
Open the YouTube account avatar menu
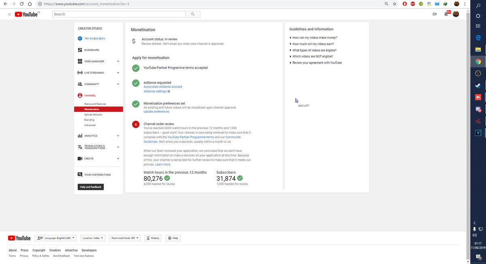coord(456,14)
